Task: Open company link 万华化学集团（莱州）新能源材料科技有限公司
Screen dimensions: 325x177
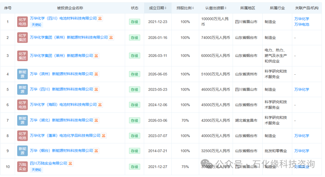Action: pos(69,37)
